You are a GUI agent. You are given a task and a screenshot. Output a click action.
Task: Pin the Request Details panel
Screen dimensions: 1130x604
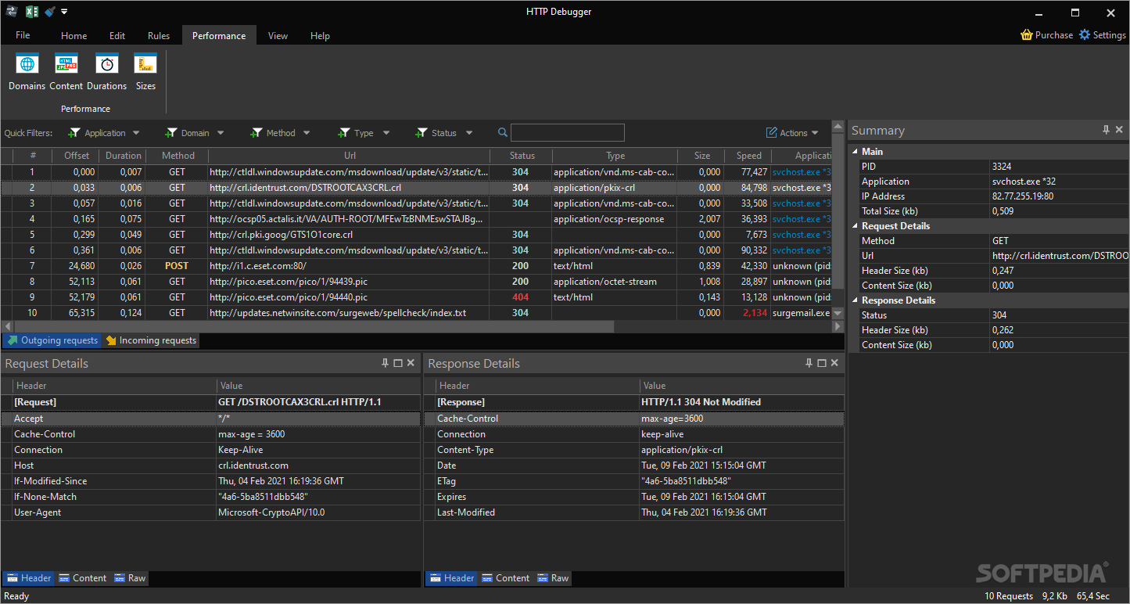click(385, 363)
